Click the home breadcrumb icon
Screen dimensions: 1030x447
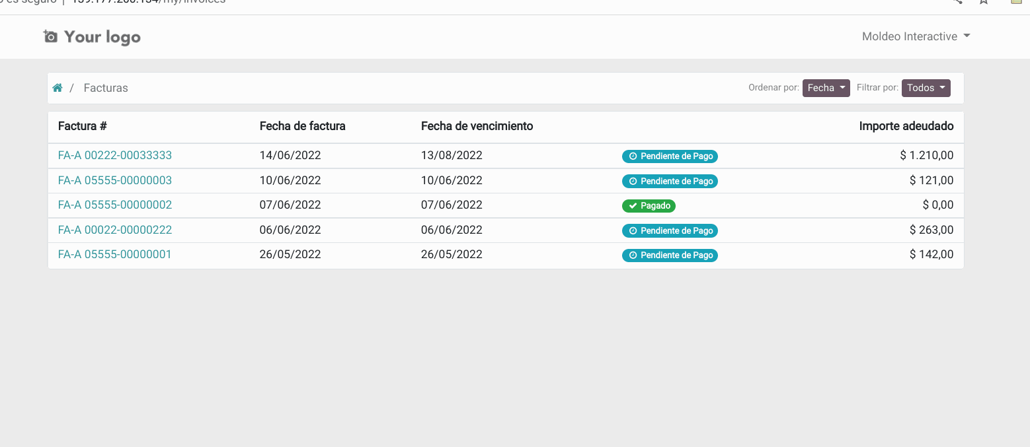58,87
